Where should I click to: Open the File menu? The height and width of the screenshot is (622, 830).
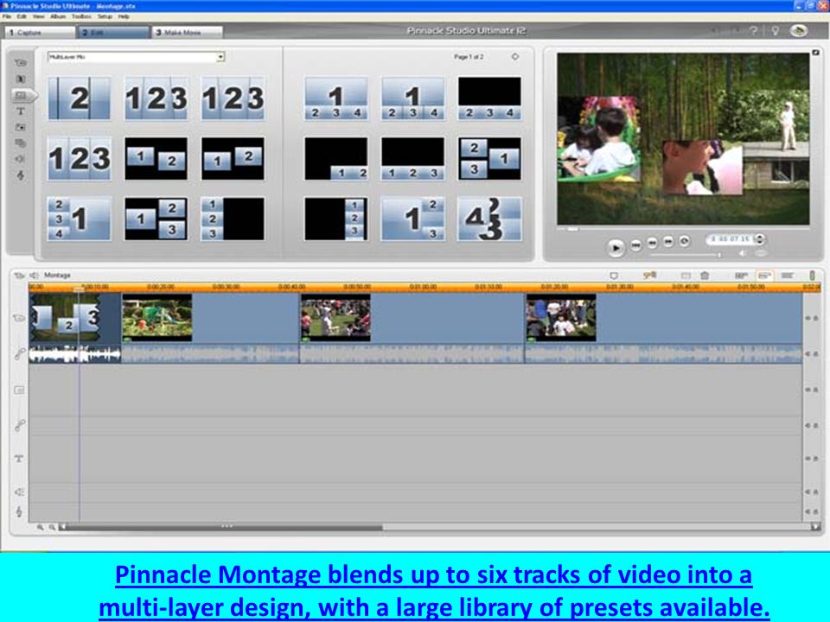[6, 17]
